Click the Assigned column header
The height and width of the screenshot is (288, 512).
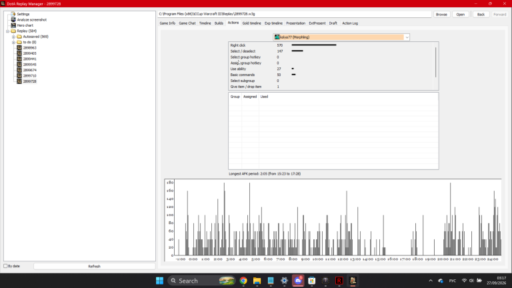(250, 97)
